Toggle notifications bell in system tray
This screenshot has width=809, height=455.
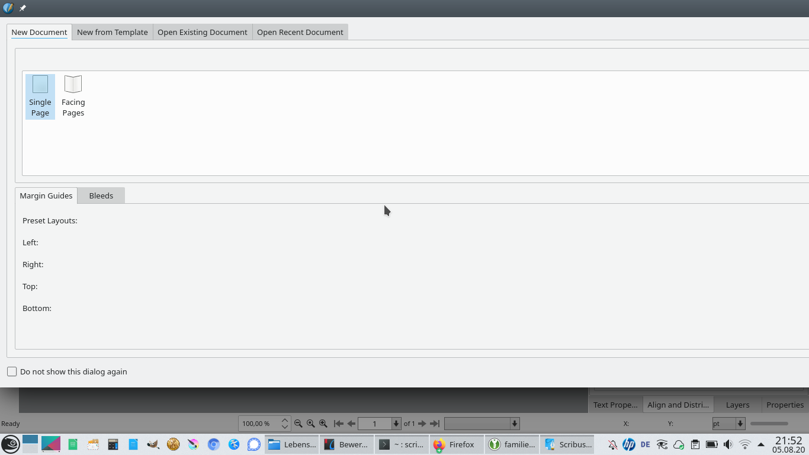coord(612,444)
